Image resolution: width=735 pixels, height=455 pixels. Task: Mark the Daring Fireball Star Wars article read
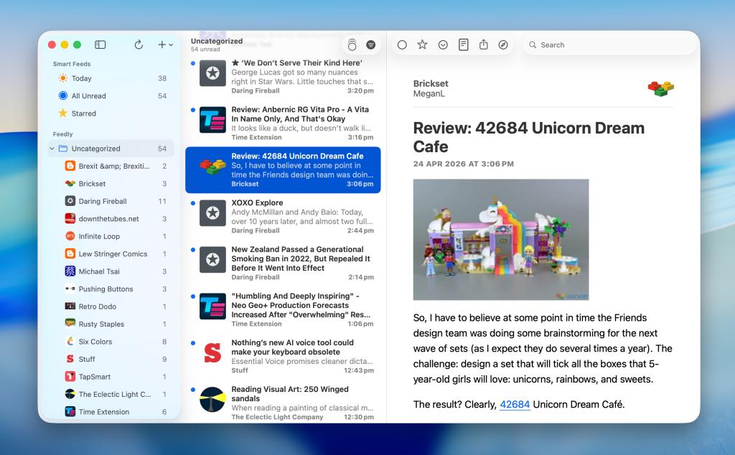point(191,63)
